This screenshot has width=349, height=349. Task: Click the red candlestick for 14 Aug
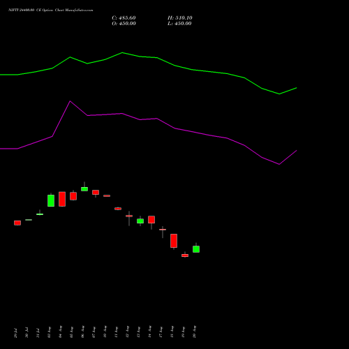[x=151, y=220]
